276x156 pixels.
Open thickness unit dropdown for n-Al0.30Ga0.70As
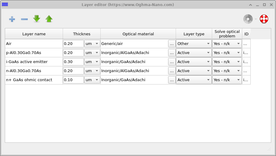92,71
